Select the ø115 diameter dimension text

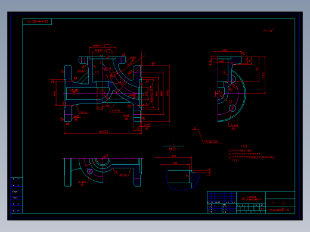click(168, 93)
